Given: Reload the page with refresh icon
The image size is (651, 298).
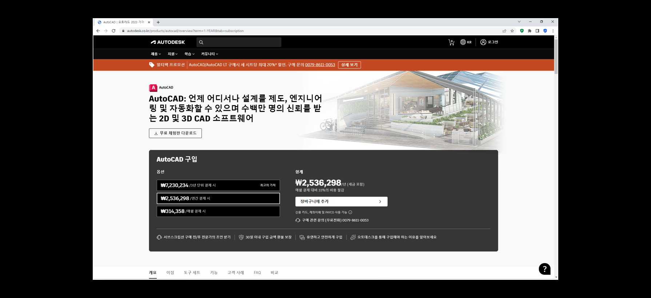Looking at the screenshot, I should click(113, 31).
